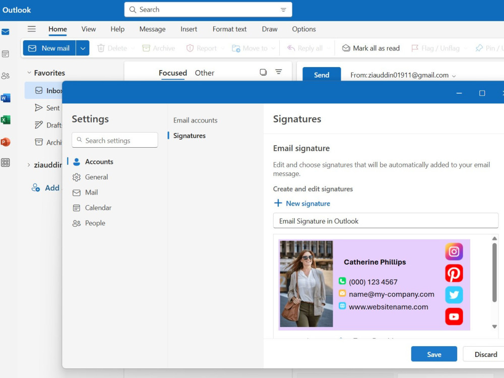Launch PowerPoint from the left app rail

(x=6, y=142)
